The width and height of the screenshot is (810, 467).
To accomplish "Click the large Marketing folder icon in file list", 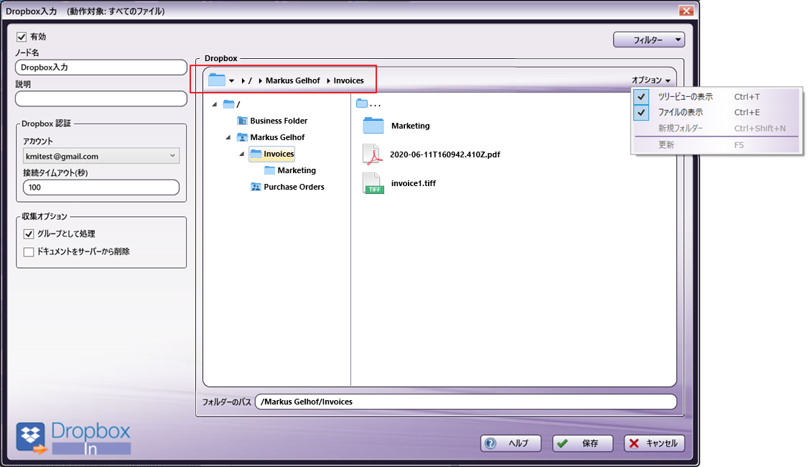I will click(373, 126).
